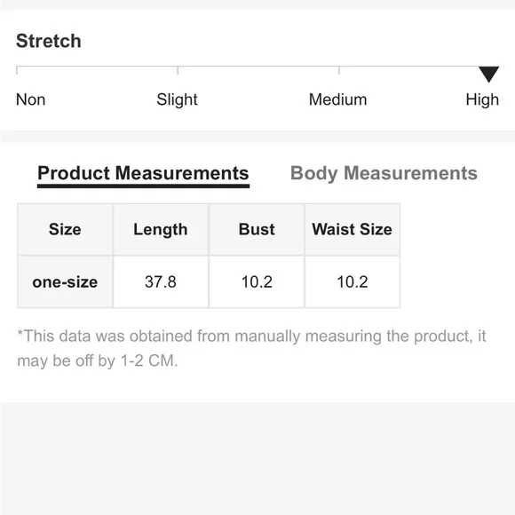The width and height of the screenshot is (515, 515).
Task: Click the Size column header
Action: (65, 229)
